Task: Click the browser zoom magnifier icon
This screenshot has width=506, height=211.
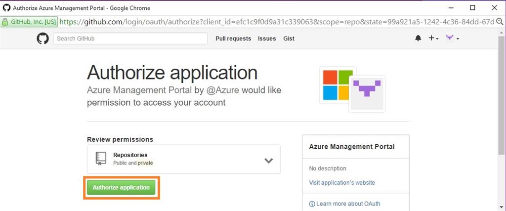Action: coord(500,22)
